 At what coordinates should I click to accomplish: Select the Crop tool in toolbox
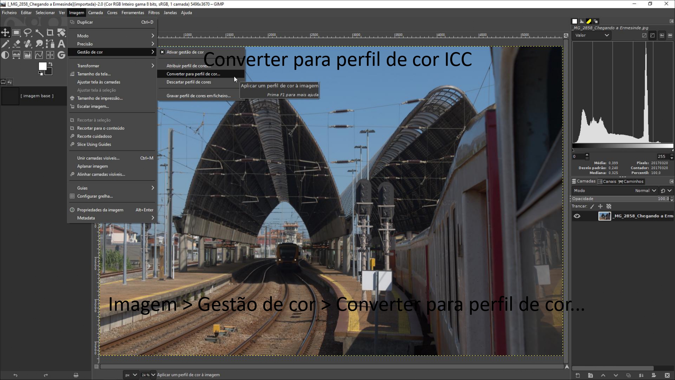point(50,33)
